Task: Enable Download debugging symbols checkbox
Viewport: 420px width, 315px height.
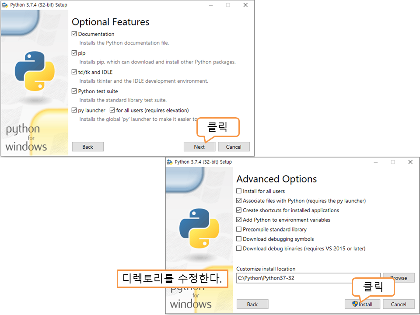Action: (x=239, y=239)
